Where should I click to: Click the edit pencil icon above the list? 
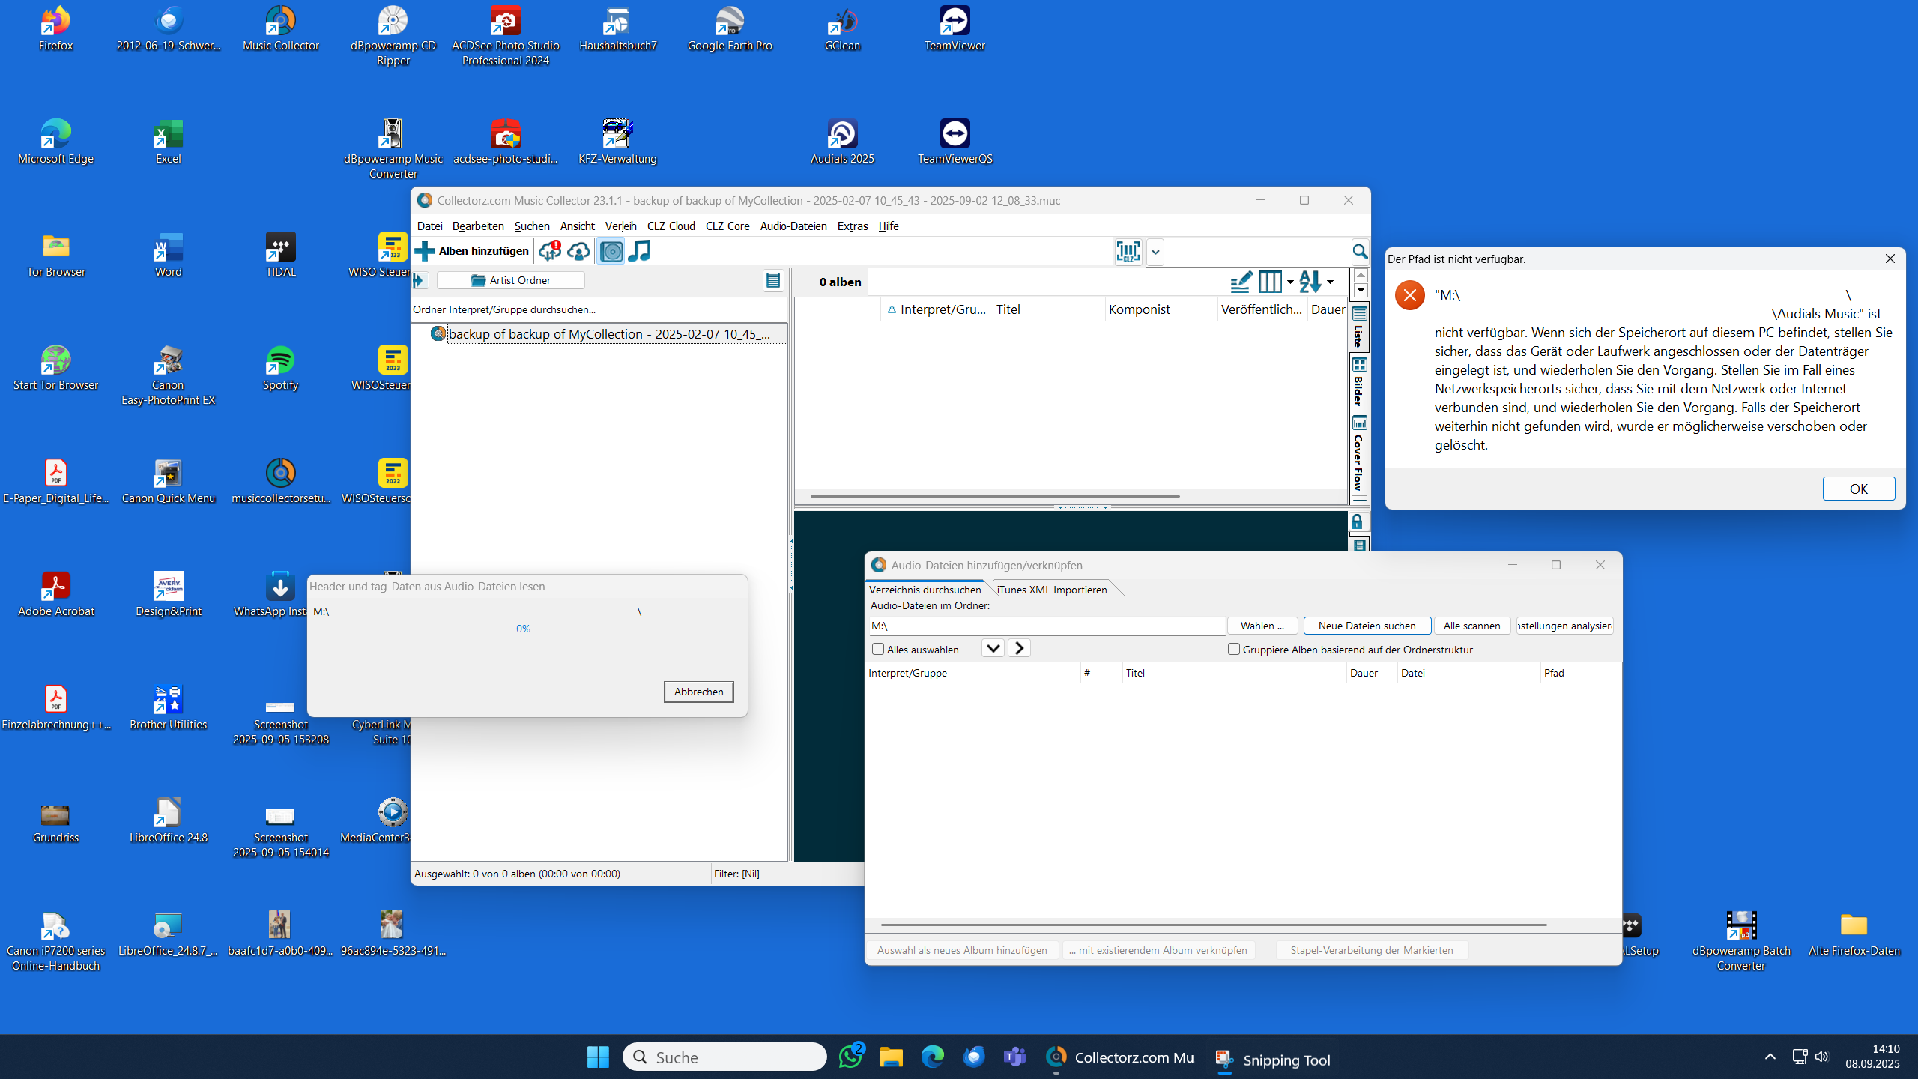1241,282
